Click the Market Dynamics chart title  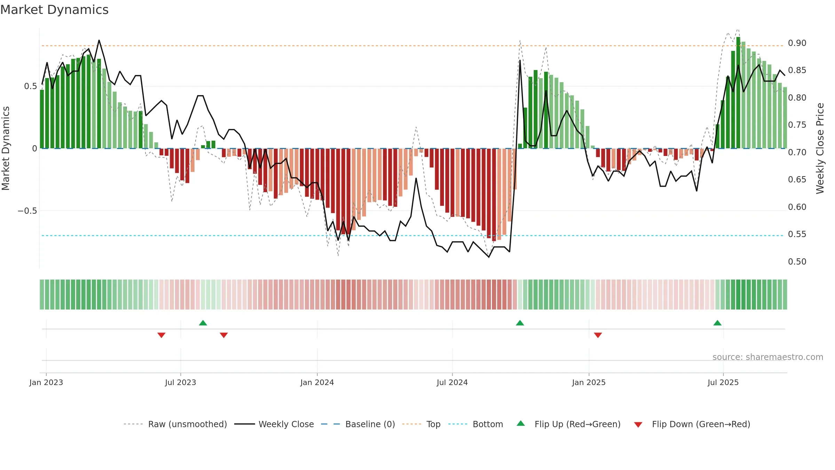[54, 10]
